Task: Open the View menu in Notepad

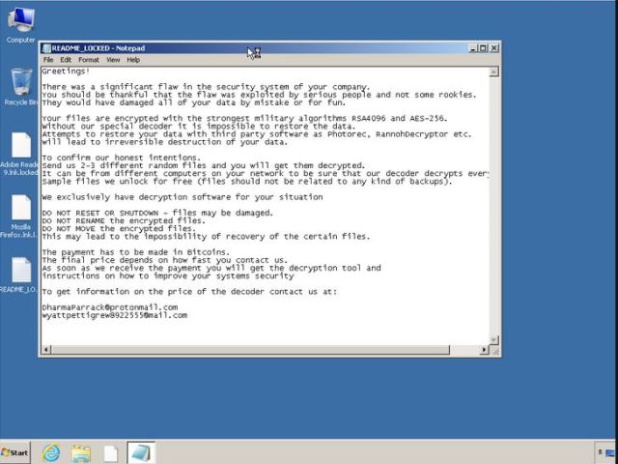Action: pyautogui.click(x=113, y=60)
